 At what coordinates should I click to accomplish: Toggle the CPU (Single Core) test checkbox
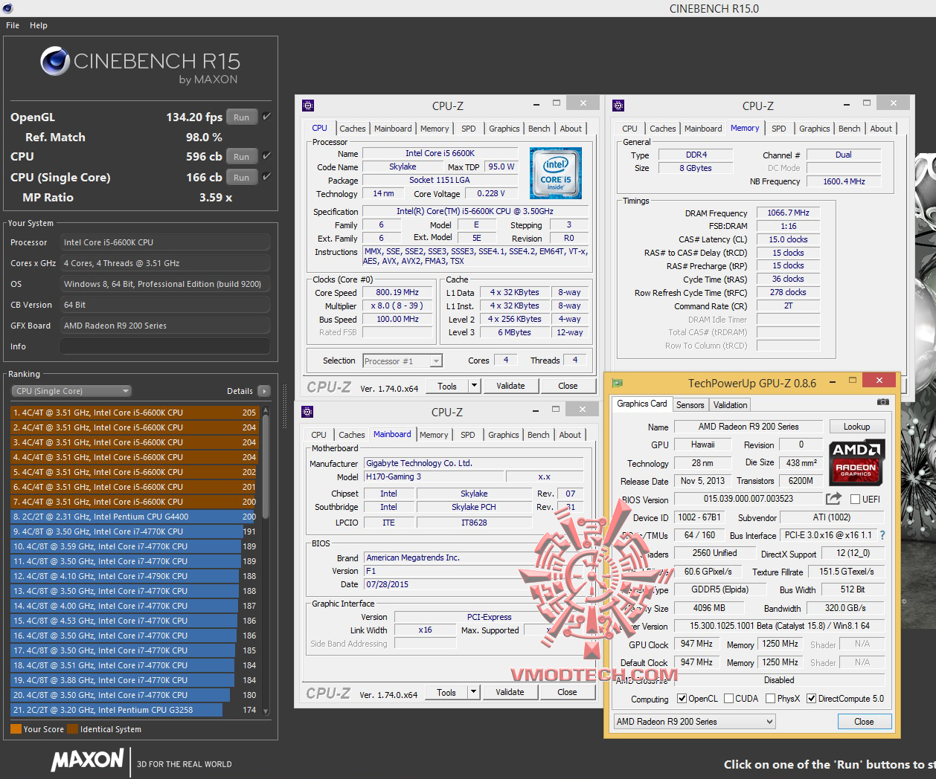pyautogui.click(x=266, y=177)
